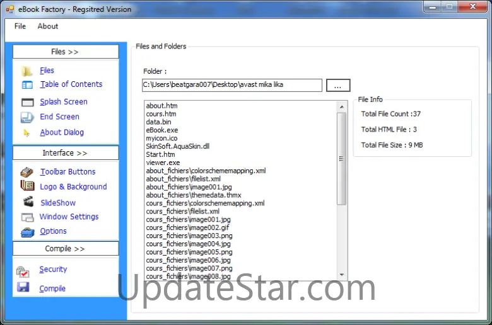Click the Folder path input field
The width and height of the screenshot is (492, 325).
(232, 85)
